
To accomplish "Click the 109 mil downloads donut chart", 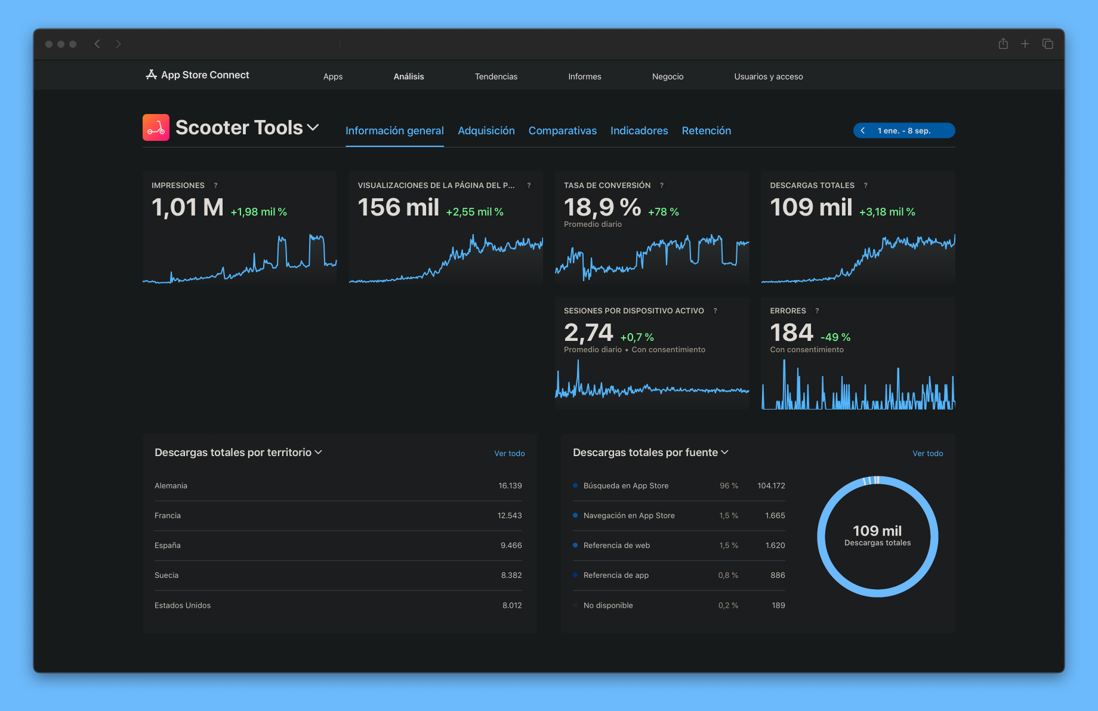I will [x=877, y=536].
